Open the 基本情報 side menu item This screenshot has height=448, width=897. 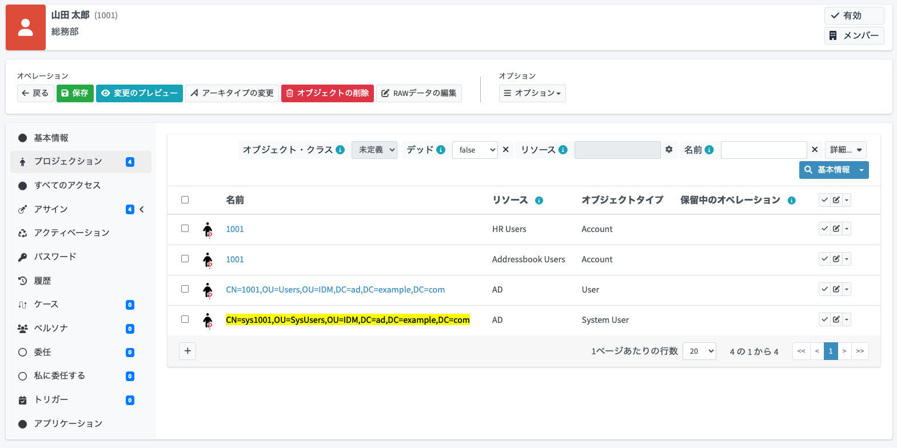tap(81, 138)
